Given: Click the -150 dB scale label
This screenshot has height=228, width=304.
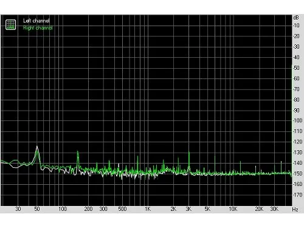Looking at the screenshot, I should pyautogui.click(x=298, y=173).
